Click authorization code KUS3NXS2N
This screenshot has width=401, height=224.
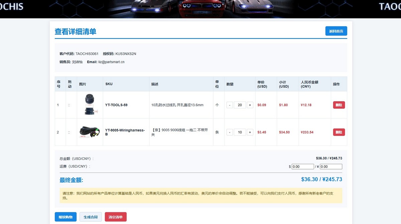pyautogui.click(x=126, y=53)
